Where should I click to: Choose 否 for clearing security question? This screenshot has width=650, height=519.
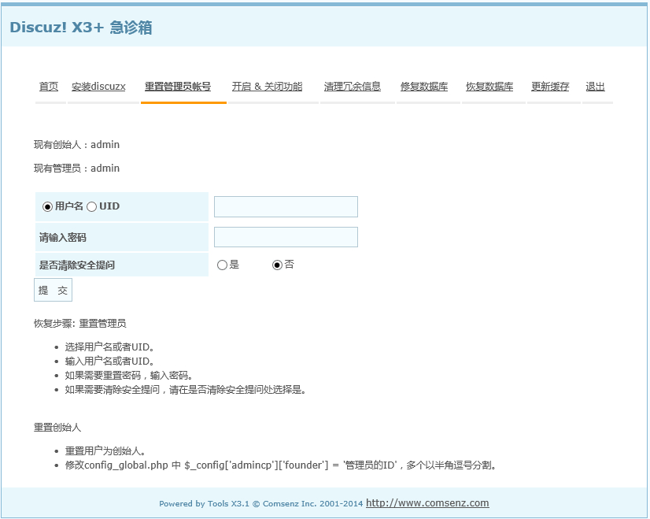[277, 265]
